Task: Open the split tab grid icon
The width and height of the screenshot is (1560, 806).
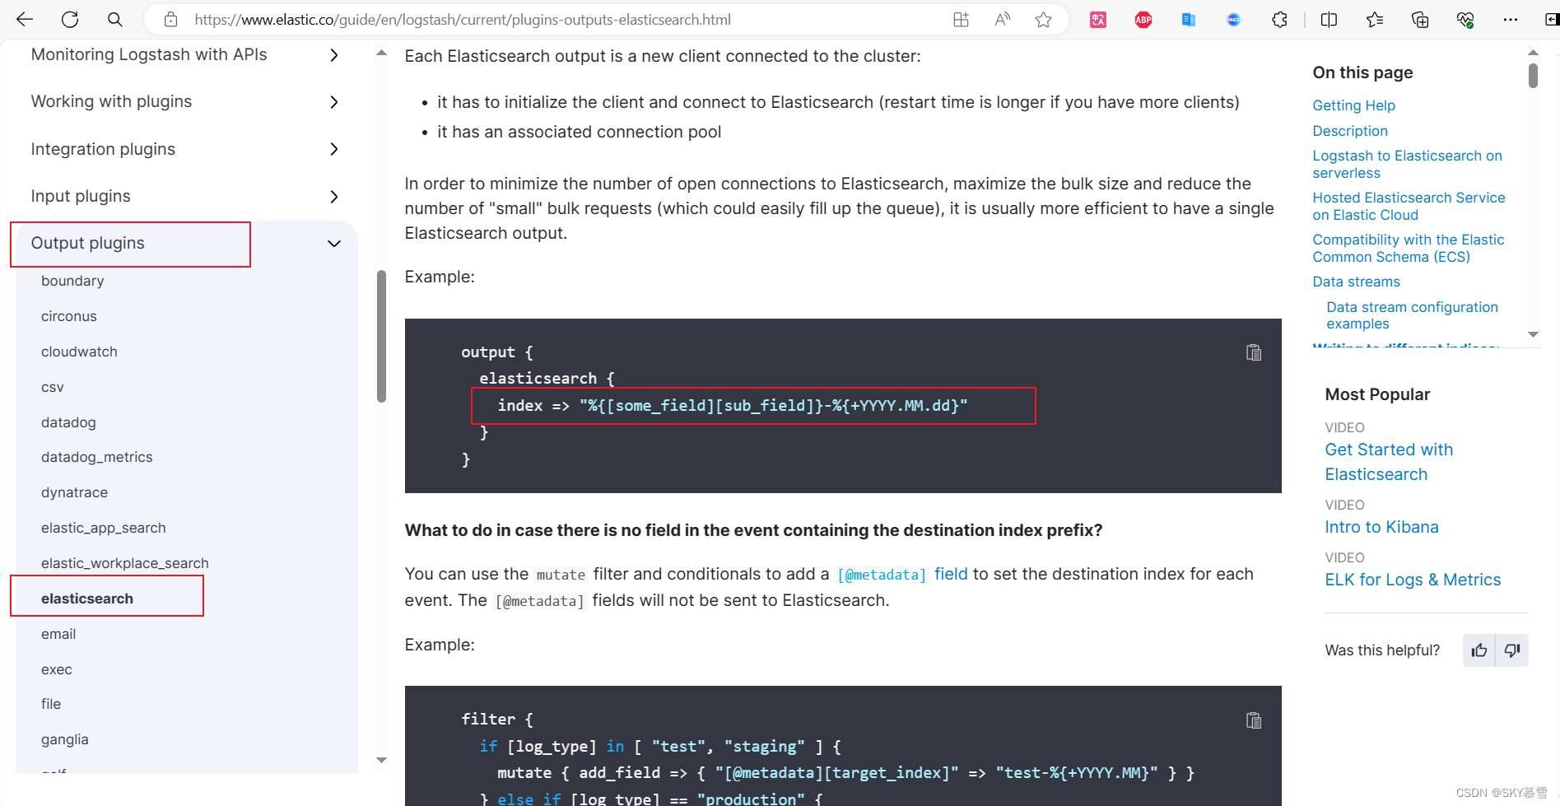Action: [961, 20]
